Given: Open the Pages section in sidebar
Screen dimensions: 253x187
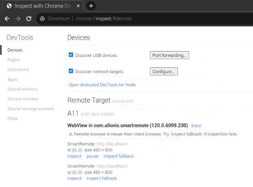Looking at the screenshot, I should pos(14,60).
